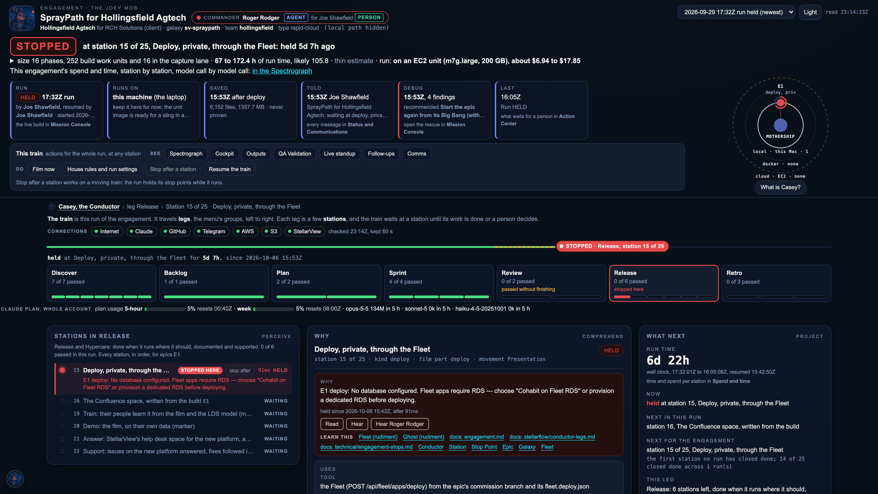
Task: Click the STOPPED Release station 15 timeline marker
Action: click(x=612, y=246)
